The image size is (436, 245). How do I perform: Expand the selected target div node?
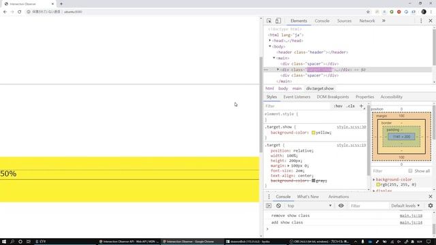coord(278,69)
